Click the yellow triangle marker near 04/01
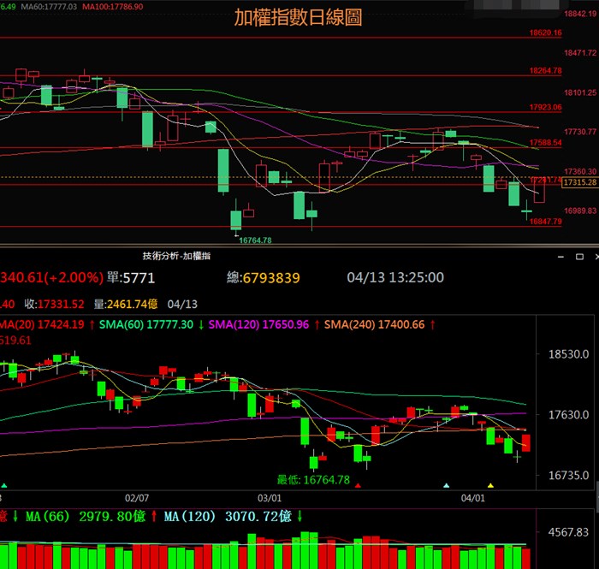The height and width of the screenshot is (569, 599). point(490,486)
